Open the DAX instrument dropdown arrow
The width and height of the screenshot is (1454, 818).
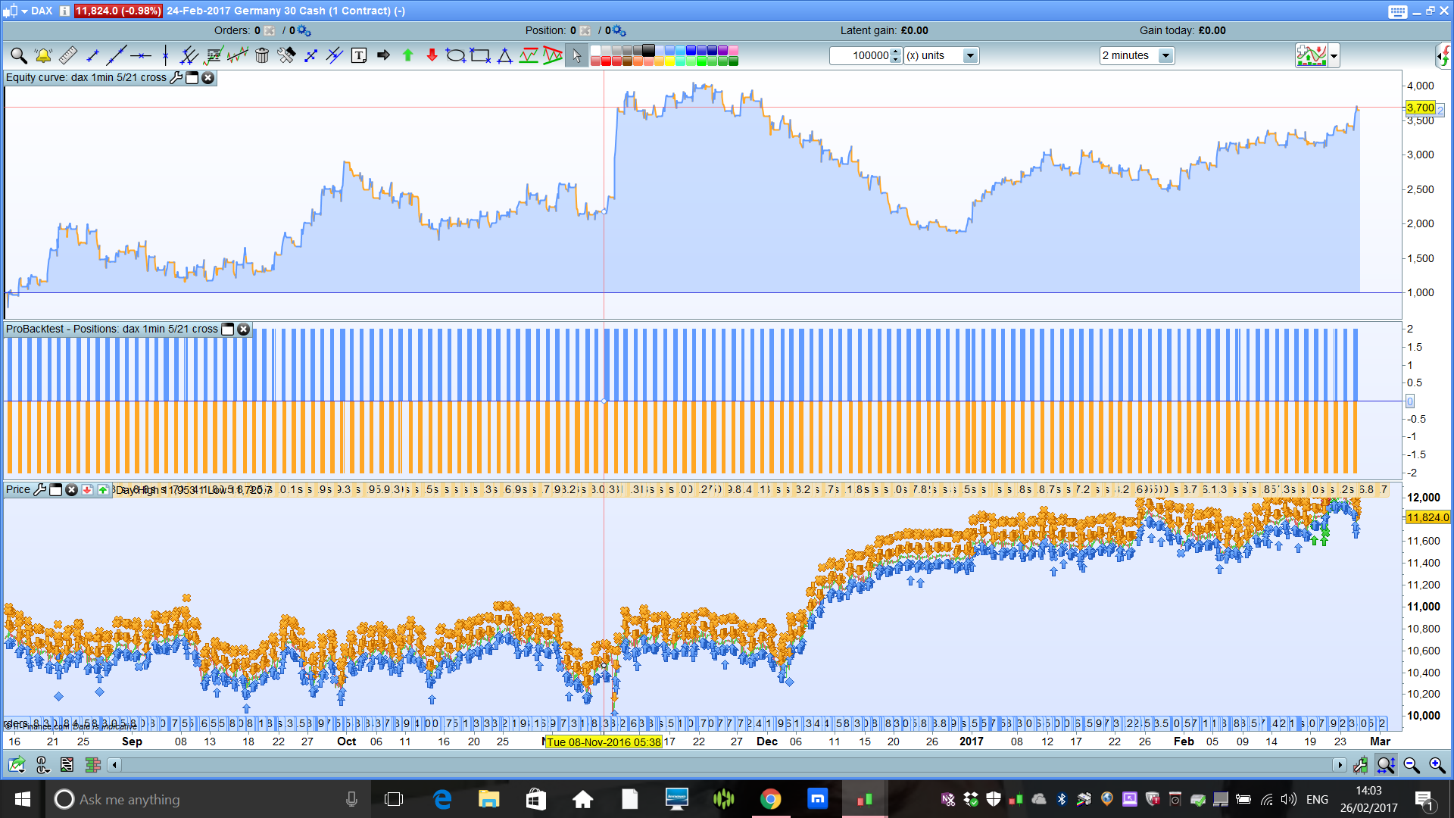tap(24, 11)
